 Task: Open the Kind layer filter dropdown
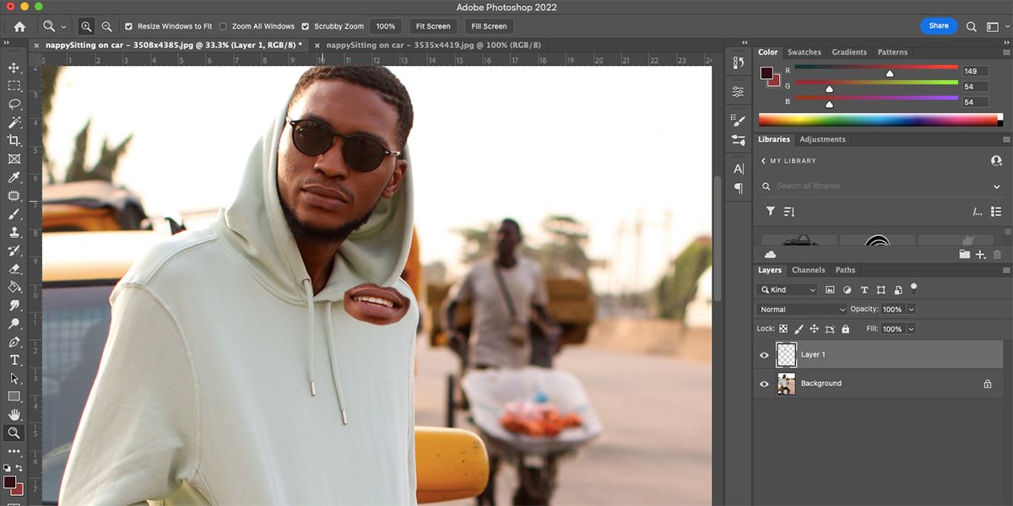tap(788, 290)
